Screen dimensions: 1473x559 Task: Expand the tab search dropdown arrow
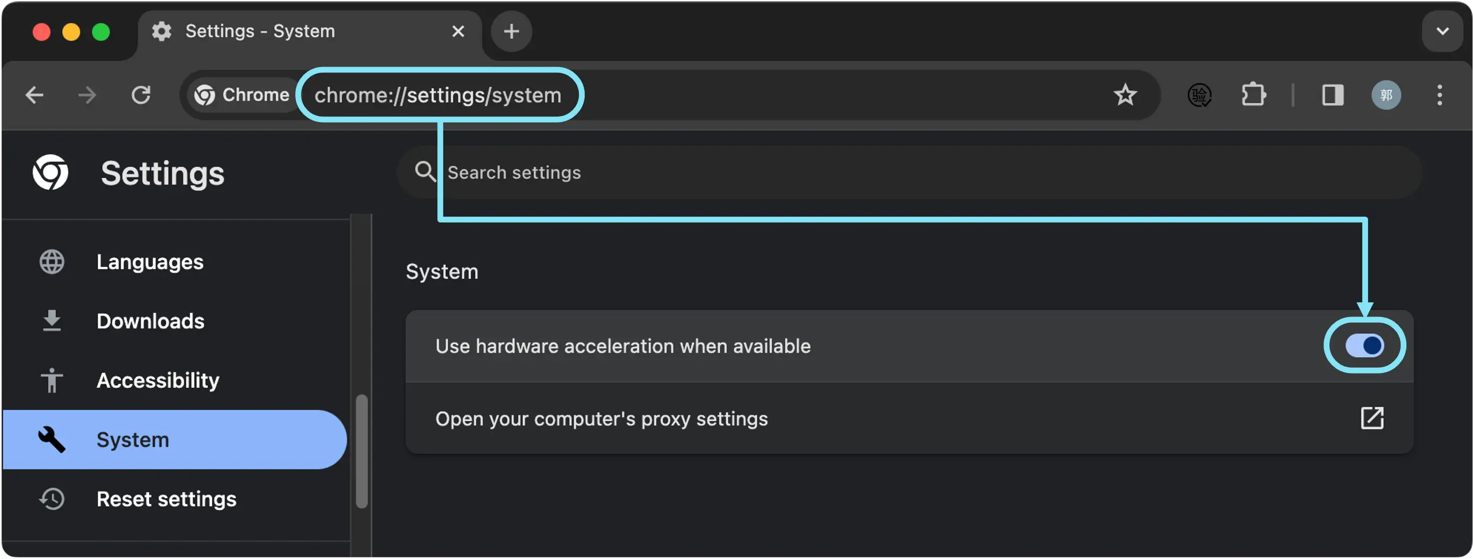[x=1442, y=31]
